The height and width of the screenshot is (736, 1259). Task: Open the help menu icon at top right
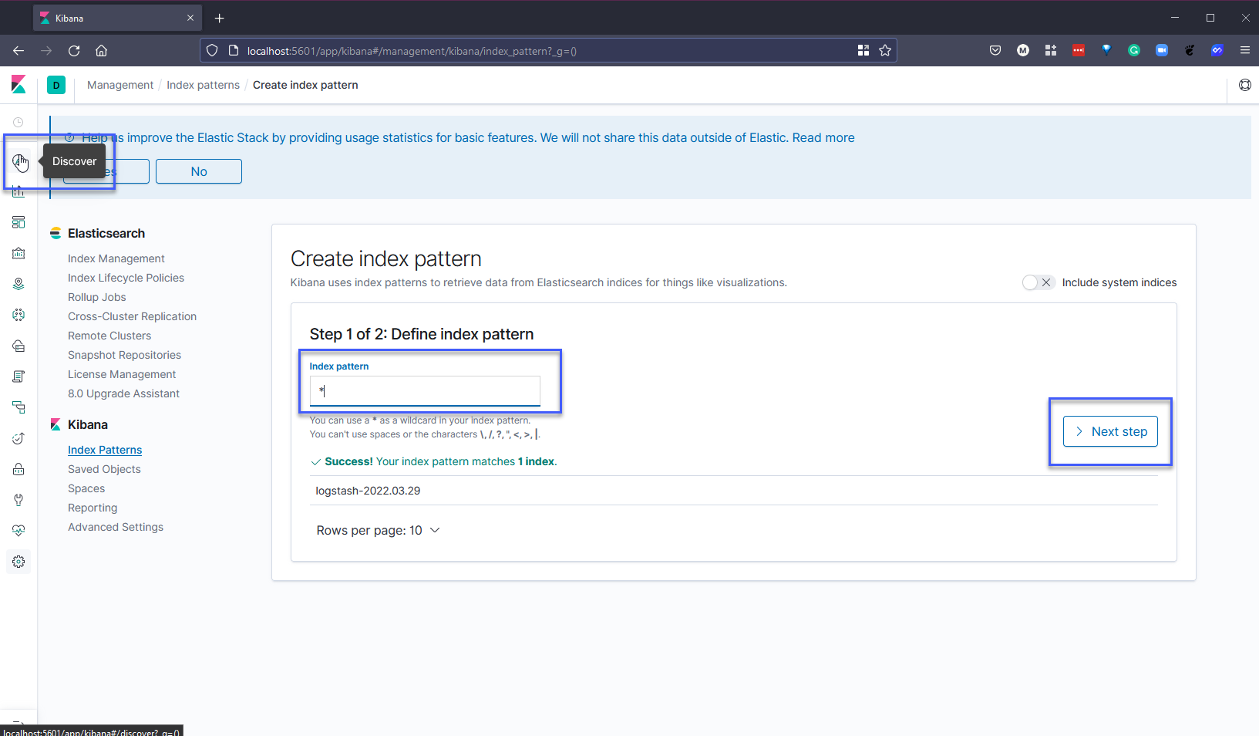click(1244, 85)
